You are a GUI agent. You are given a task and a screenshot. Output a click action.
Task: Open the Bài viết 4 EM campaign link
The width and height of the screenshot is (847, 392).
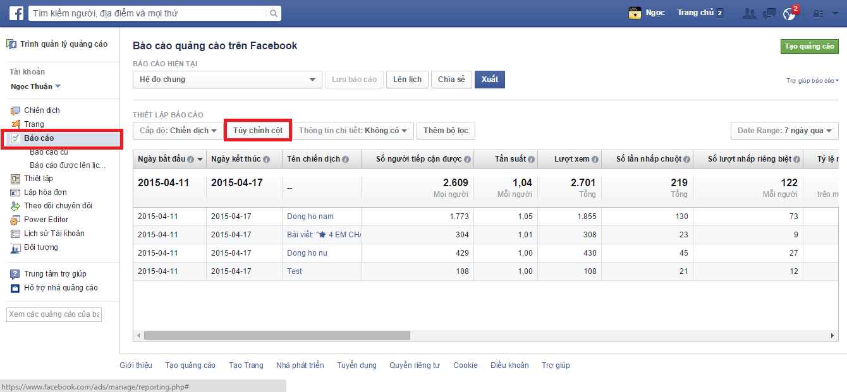tap(324, 235)
